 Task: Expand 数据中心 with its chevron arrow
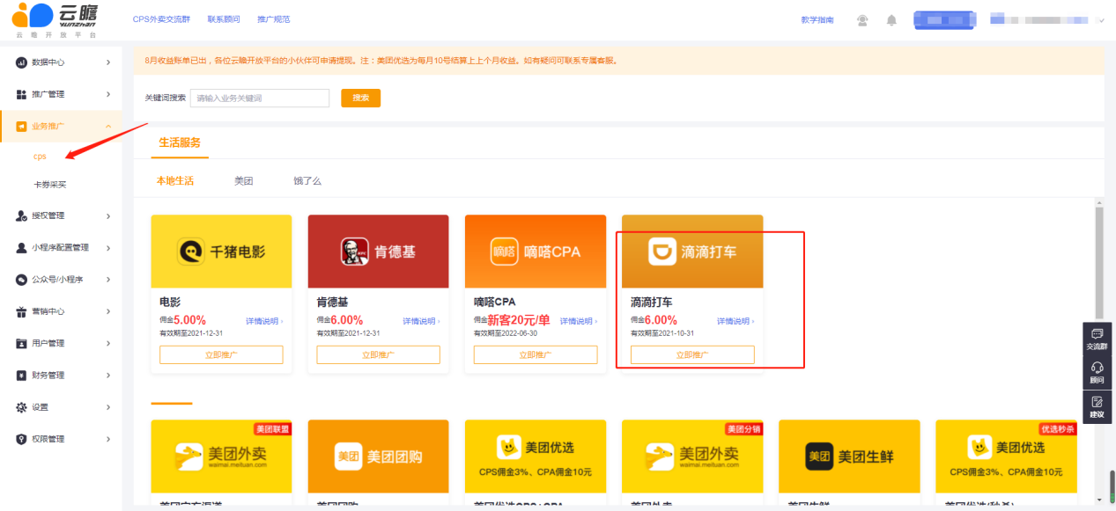(x=108, y=62)
